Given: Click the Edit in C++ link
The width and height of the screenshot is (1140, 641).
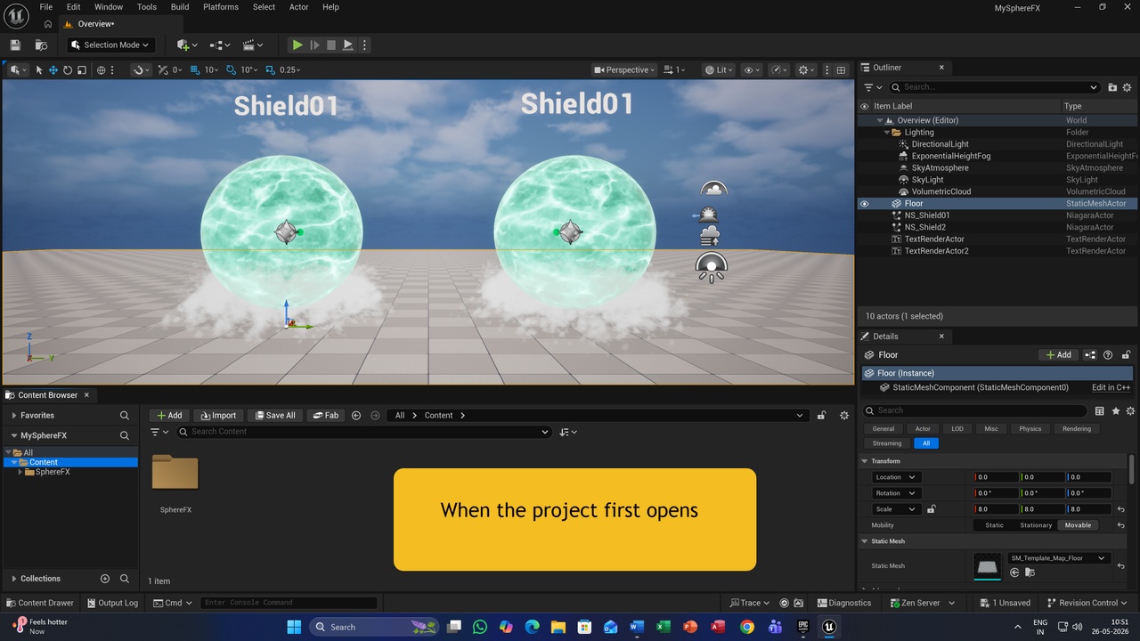Looking at the screenshot, I should tap(1111, 387).
